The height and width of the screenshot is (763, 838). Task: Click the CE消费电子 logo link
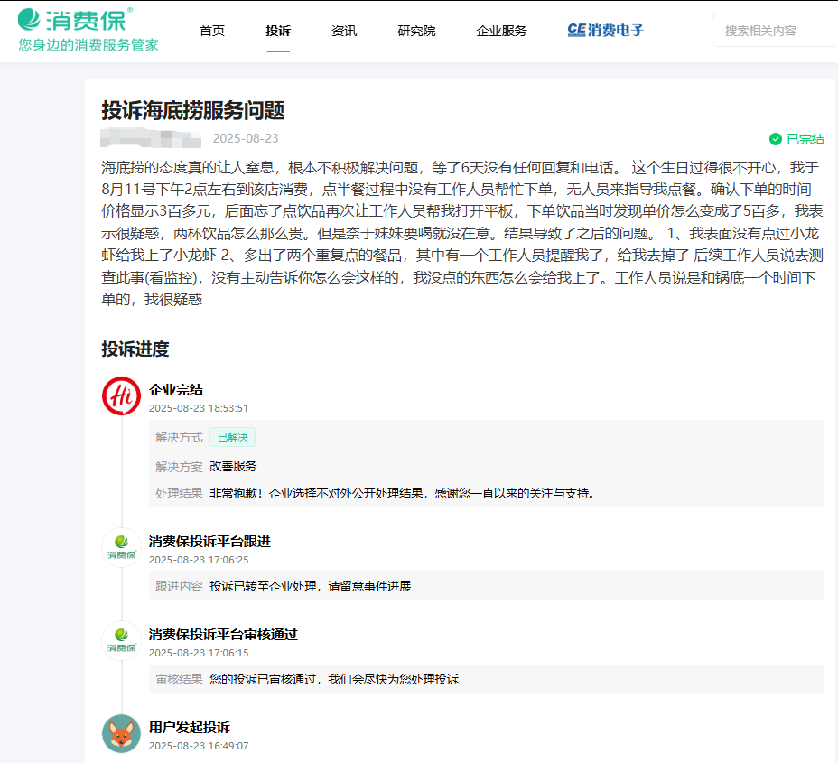606,31
